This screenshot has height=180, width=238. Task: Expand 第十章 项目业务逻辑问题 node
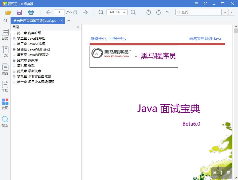[14, 82]
